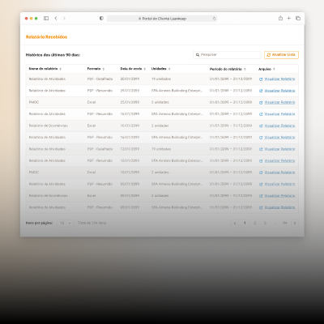Open Visualizar Relatório for Atividades 10/01 row

coord(279,161)
